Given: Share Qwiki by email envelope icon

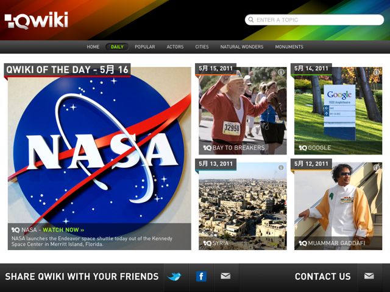Looking at the screenshot, I should 225,276.
